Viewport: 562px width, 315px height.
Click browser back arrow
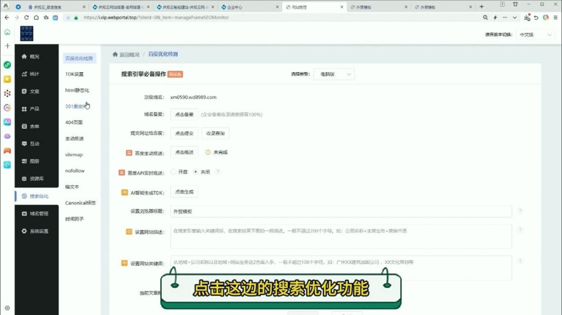(x=7, y=18)
